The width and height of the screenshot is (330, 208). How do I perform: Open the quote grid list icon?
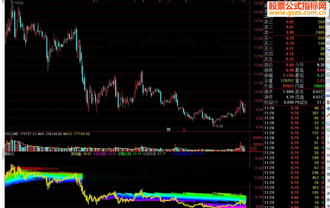pos(328,24)
